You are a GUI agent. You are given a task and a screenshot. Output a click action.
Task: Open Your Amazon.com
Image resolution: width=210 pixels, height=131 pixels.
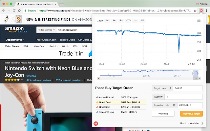pos(46,40)
